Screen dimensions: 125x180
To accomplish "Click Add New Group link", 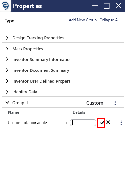I will (x=83, y=20).
